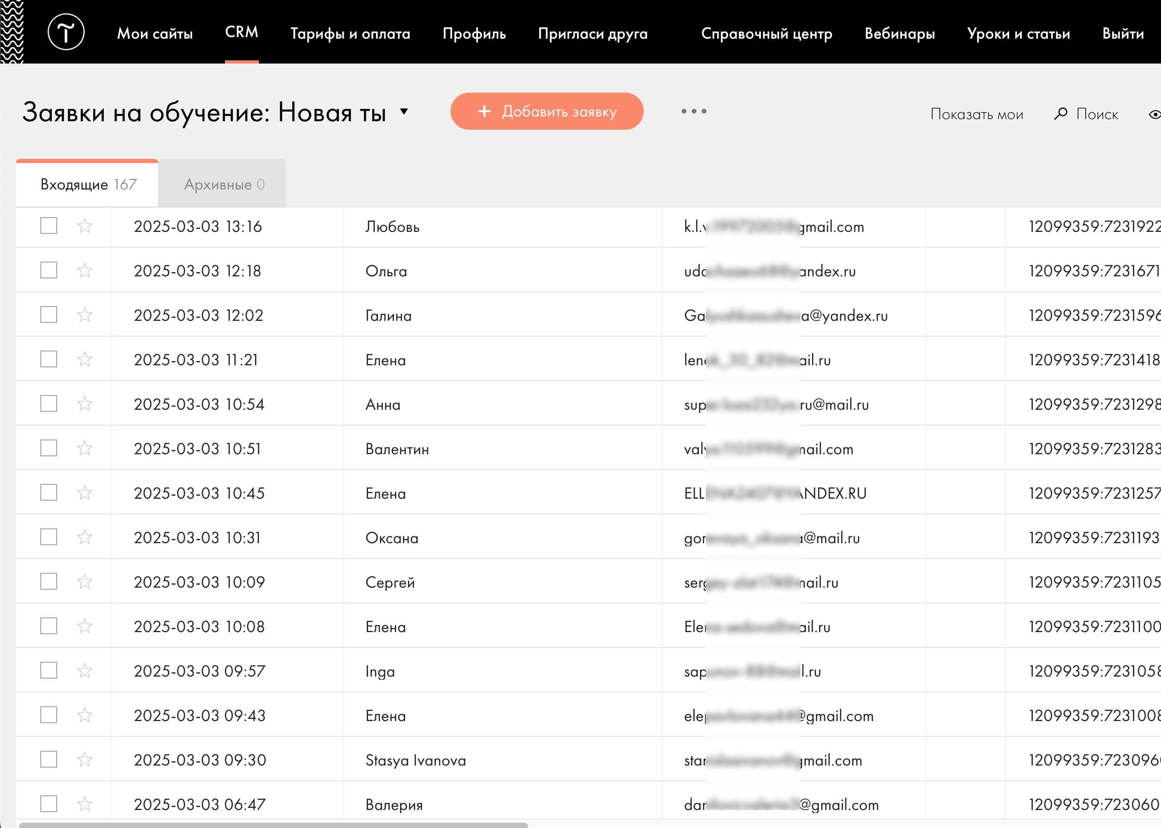The height and width of the screenshot is (828, 1161).
Task: Select checkbox for Галина row
Action: [49, 314]
